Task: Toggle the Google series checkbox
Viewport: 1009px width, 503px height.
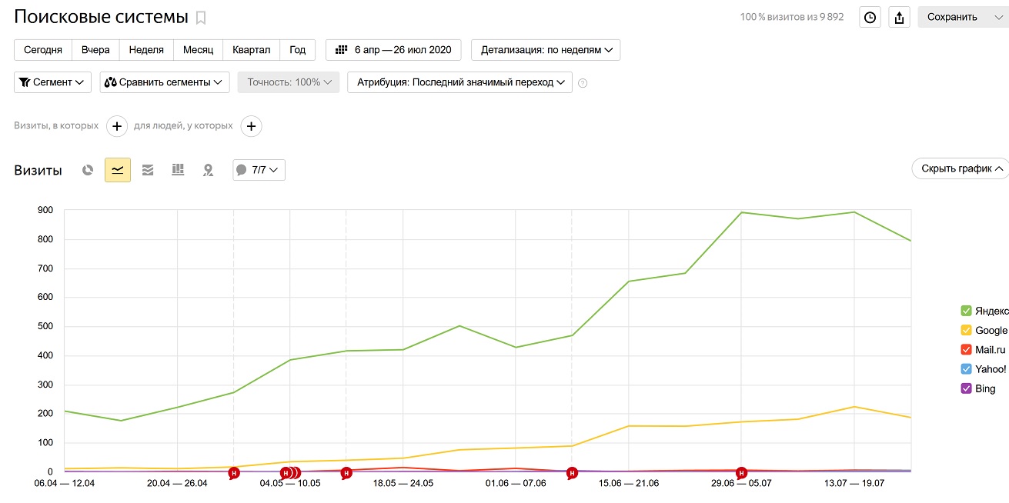Action: (x=966, y=330)
